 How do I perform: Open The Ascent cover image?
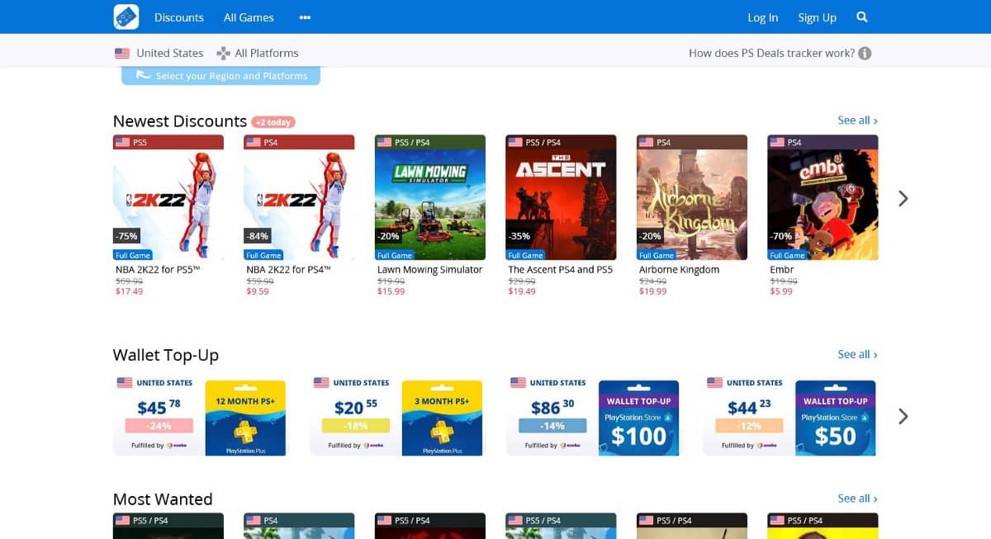coord(561,198)
